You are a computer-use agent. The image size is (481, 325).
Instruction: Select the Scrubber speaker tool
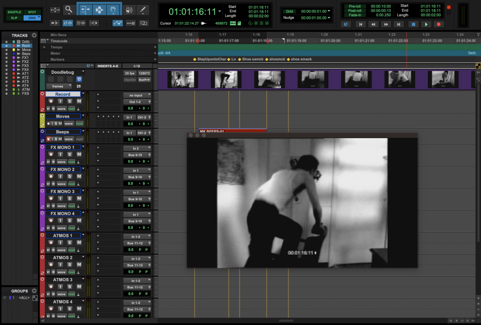pos(129,9)
